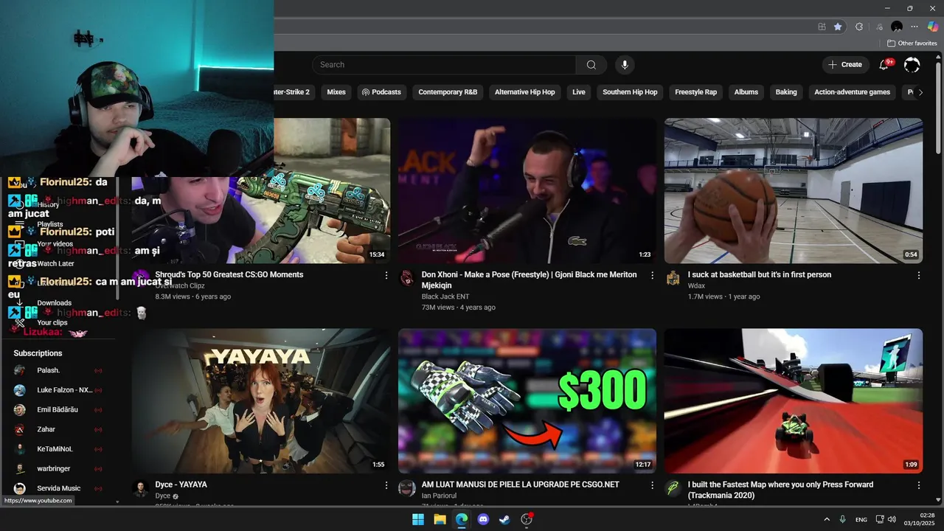Select the Action-adventure games chip

click(x=852, y=92)
